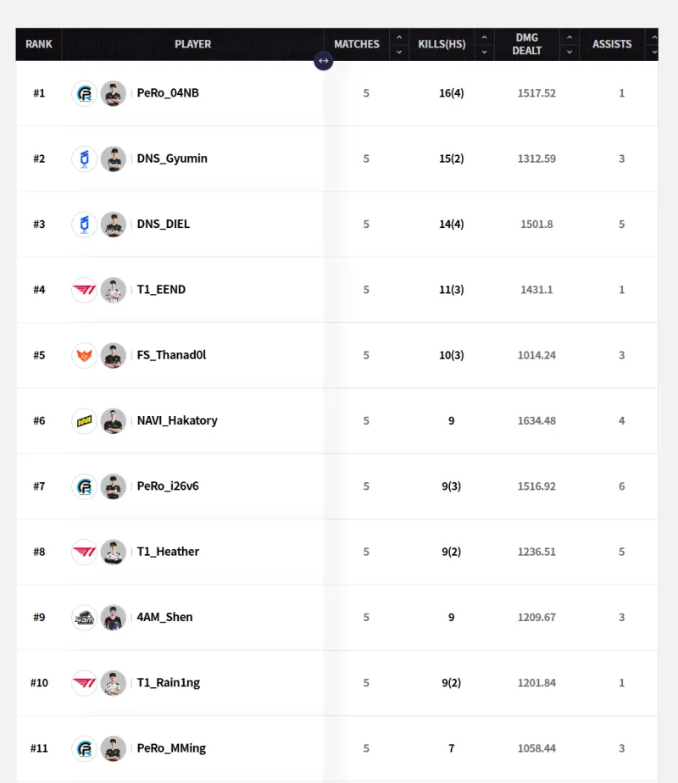Screen dimensions: 678x783
Task: Click the T1 logo in T1_EEND's row
Action: [85, 290]
